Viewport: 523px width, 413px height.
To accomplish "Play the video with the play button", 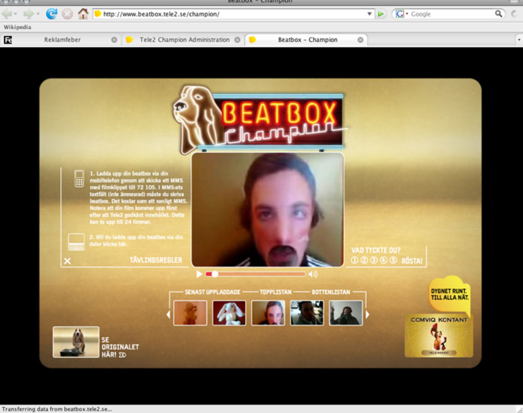I will pos(199,274).
